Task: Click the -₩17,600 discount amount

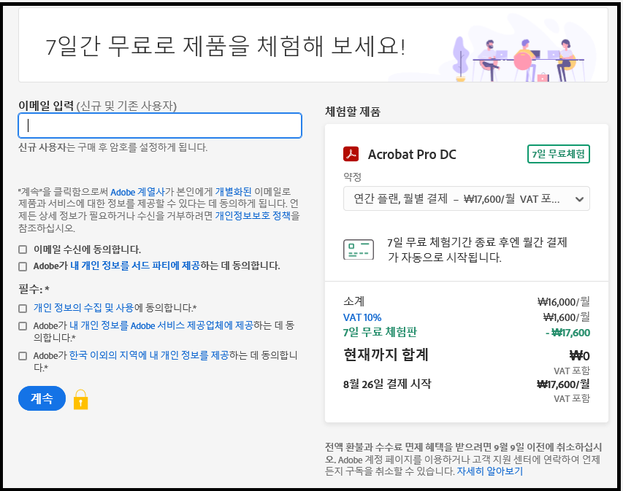Action: coord(568,333)
